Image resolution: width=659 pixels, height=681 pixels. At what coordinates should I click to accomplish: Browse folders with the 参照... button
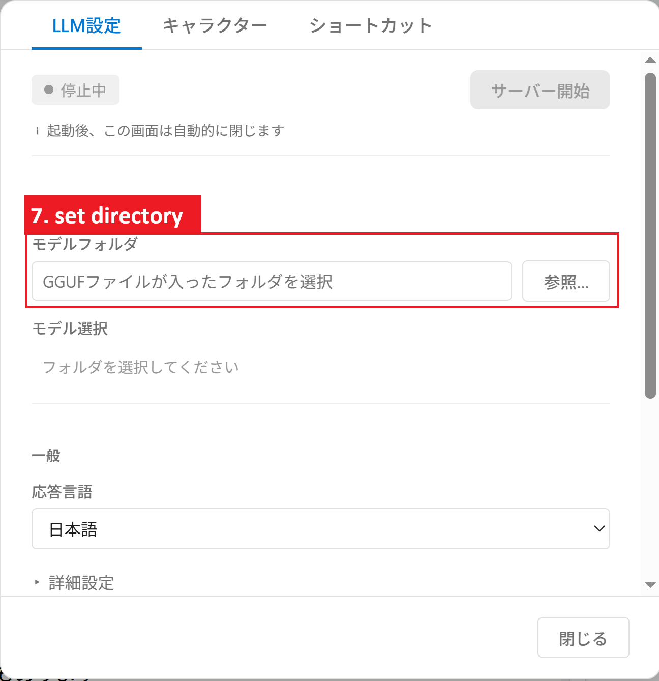pos(566,281)
